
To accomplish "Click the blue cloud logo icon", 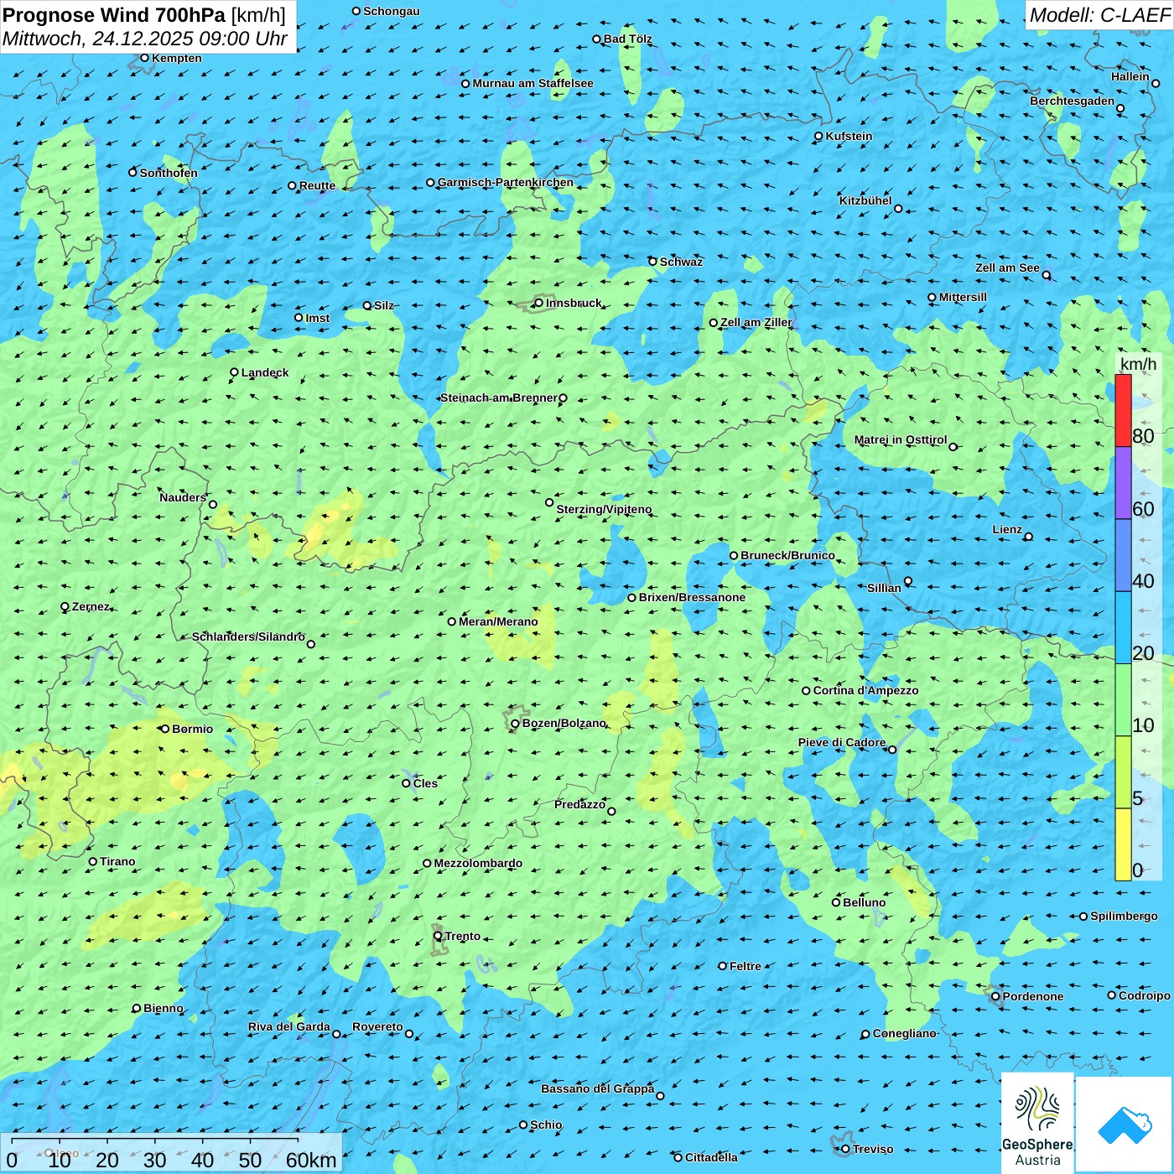I will coord(1125,1125).
